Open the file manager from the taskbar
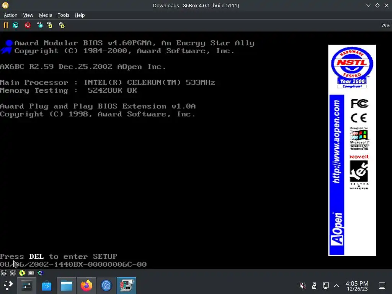Screen dimensions: 392x294 click(x=67, y=286)
